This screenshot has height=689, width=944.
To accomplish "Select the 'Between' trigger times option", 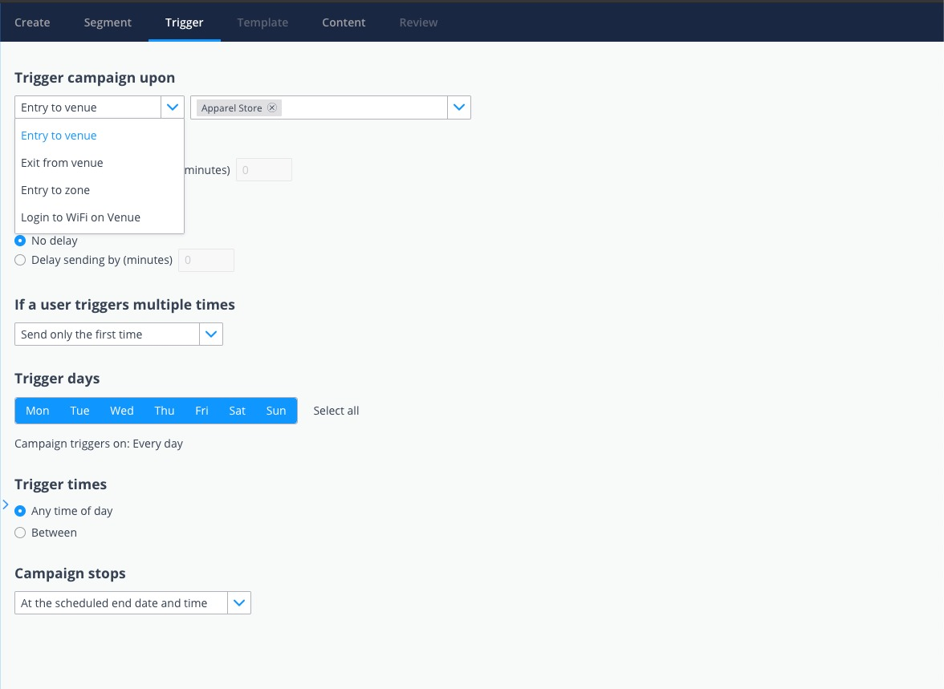I will 19,532.
